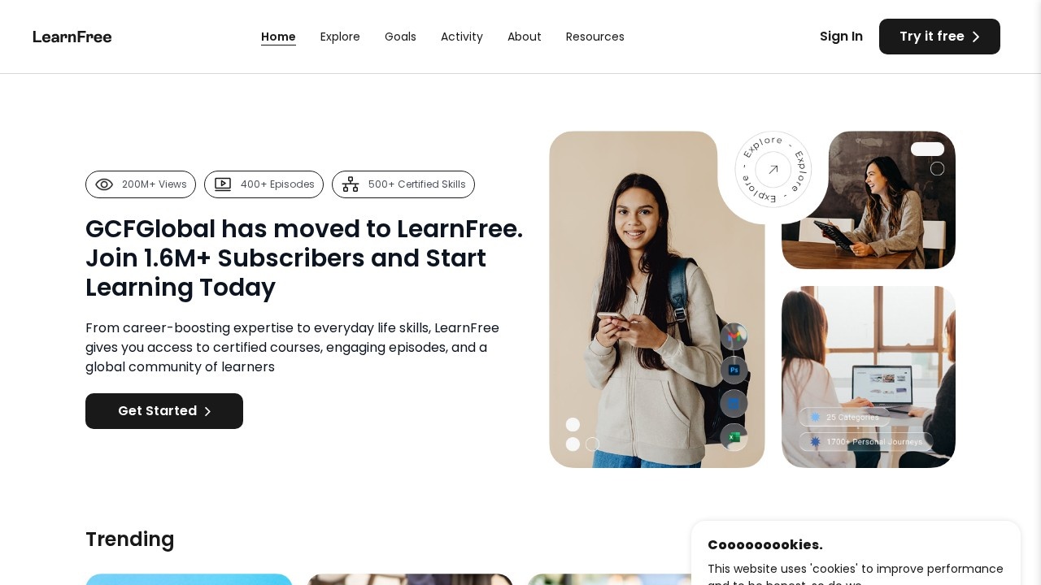Screen dimensions: 1041x585
Task: Click the Word icon on the hero image
Action: [x=734, y=404]
